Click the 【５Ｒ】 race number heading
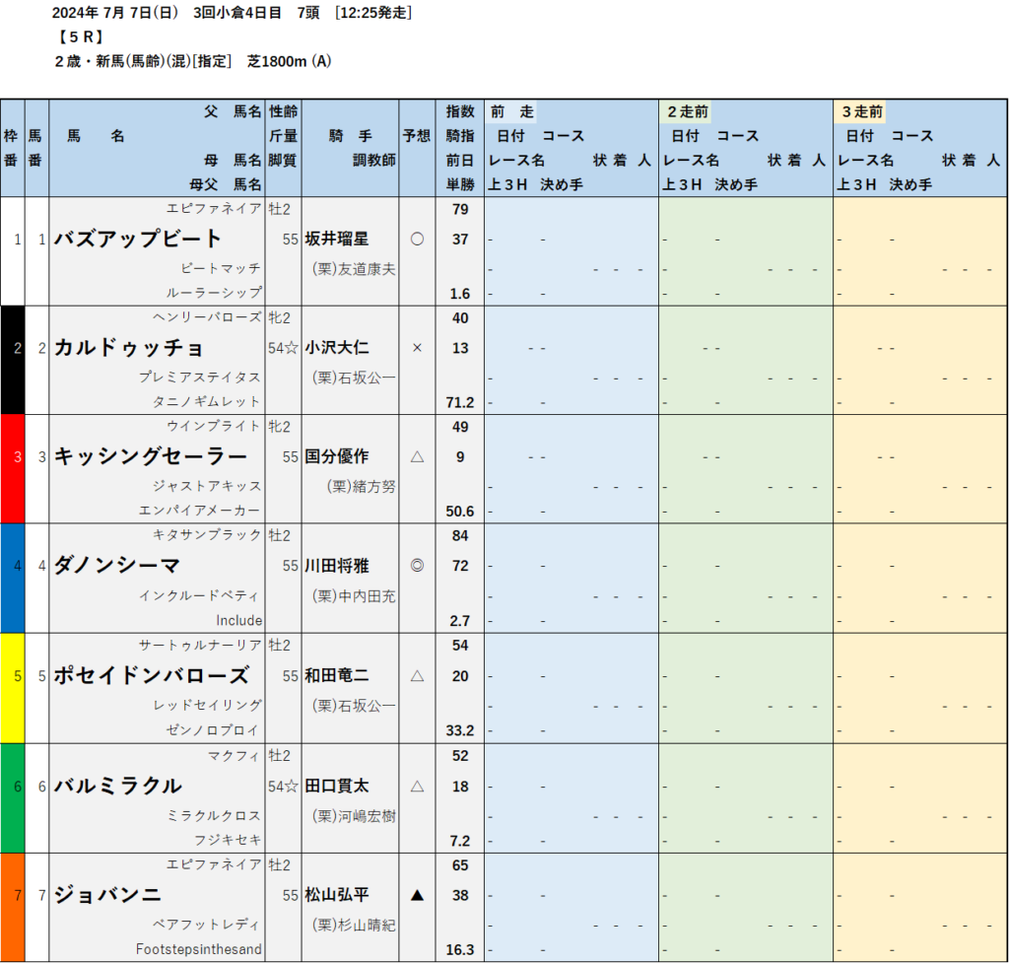 tap(80, 36)
